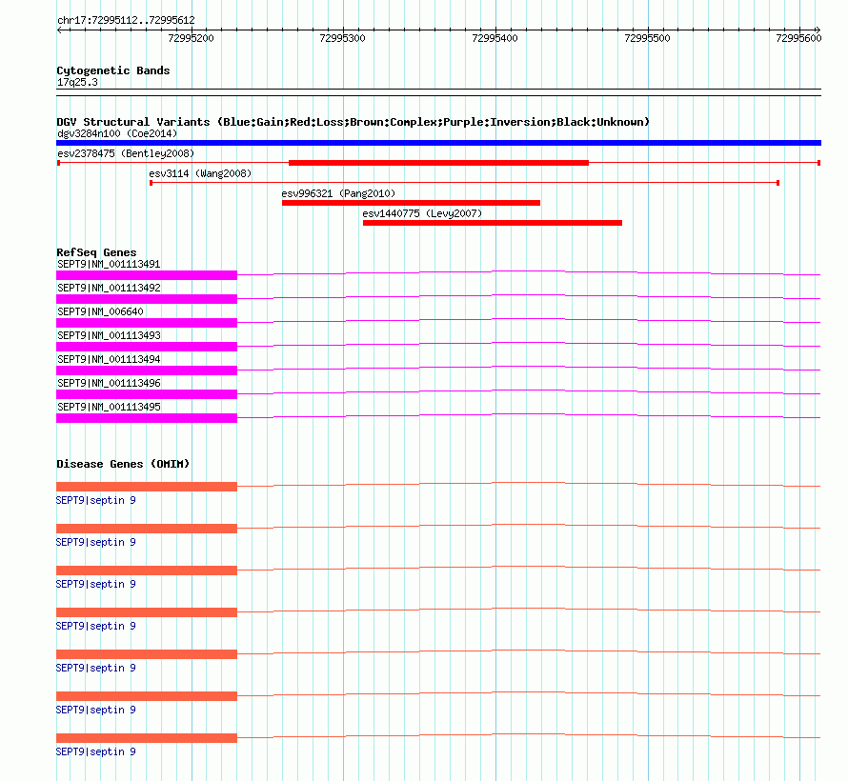The image size is (848, 781).
Task: Click the esv2378475 thick red loss bar
Action: coord(438,163)
